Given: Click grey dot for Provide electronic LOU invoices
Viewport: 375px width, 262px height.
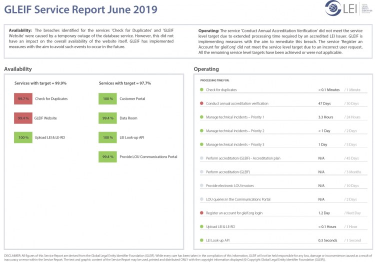Looking at the screenshot, I should pos(201,185).
